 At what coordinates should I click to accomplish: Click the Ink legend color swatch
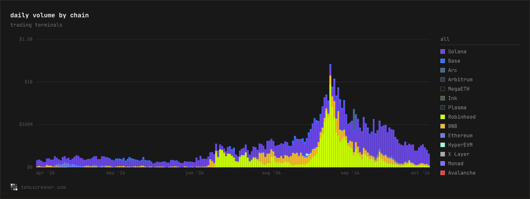pyautogui.click(x=442, y=98)
